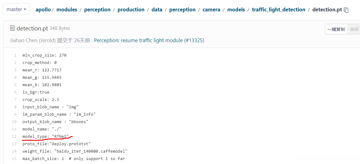This screenshot has height=164, width=360.
Task: Open the production breadcrumb folder
Action: pyautogui.click(x=131, y=10)
